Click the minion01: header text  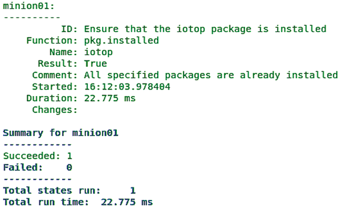(x=28, y=6)
